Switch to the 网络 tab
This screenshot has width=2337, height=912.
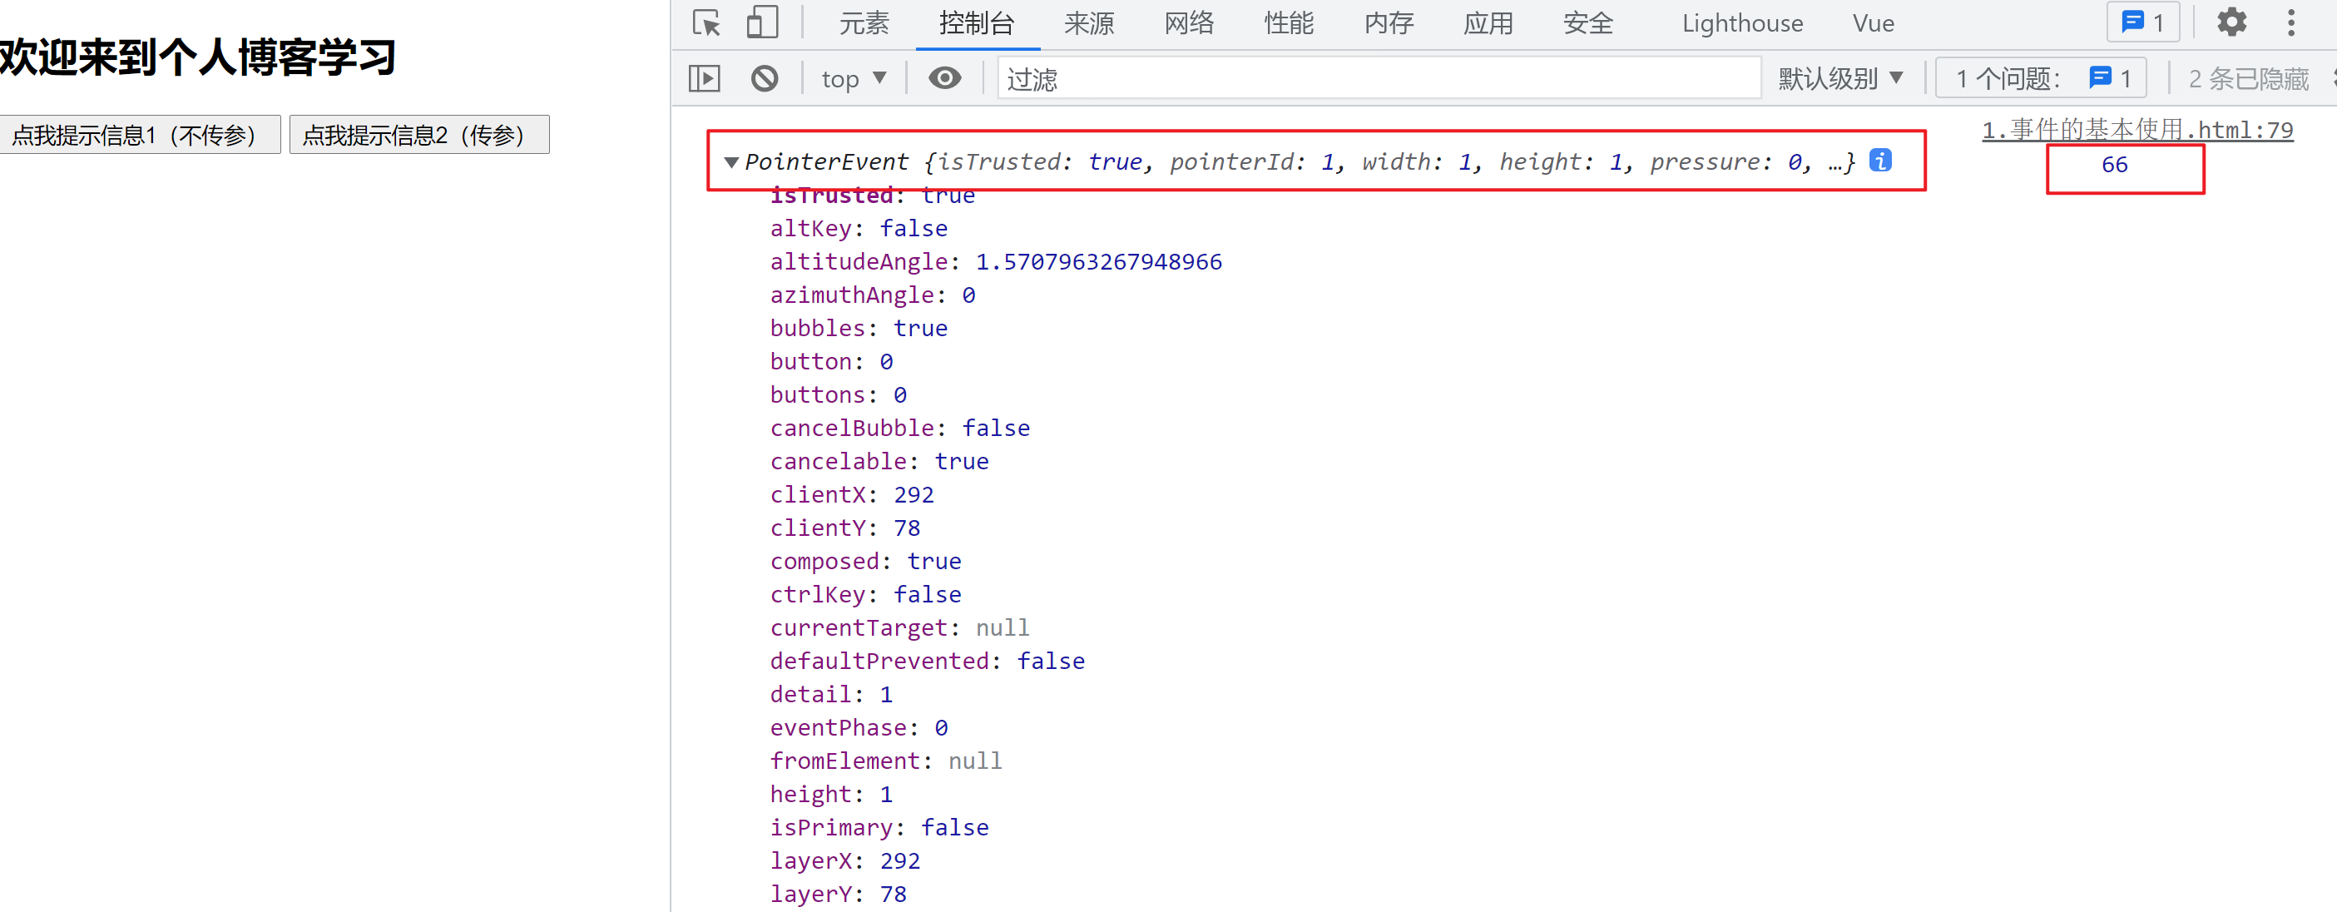(1188, 22)
